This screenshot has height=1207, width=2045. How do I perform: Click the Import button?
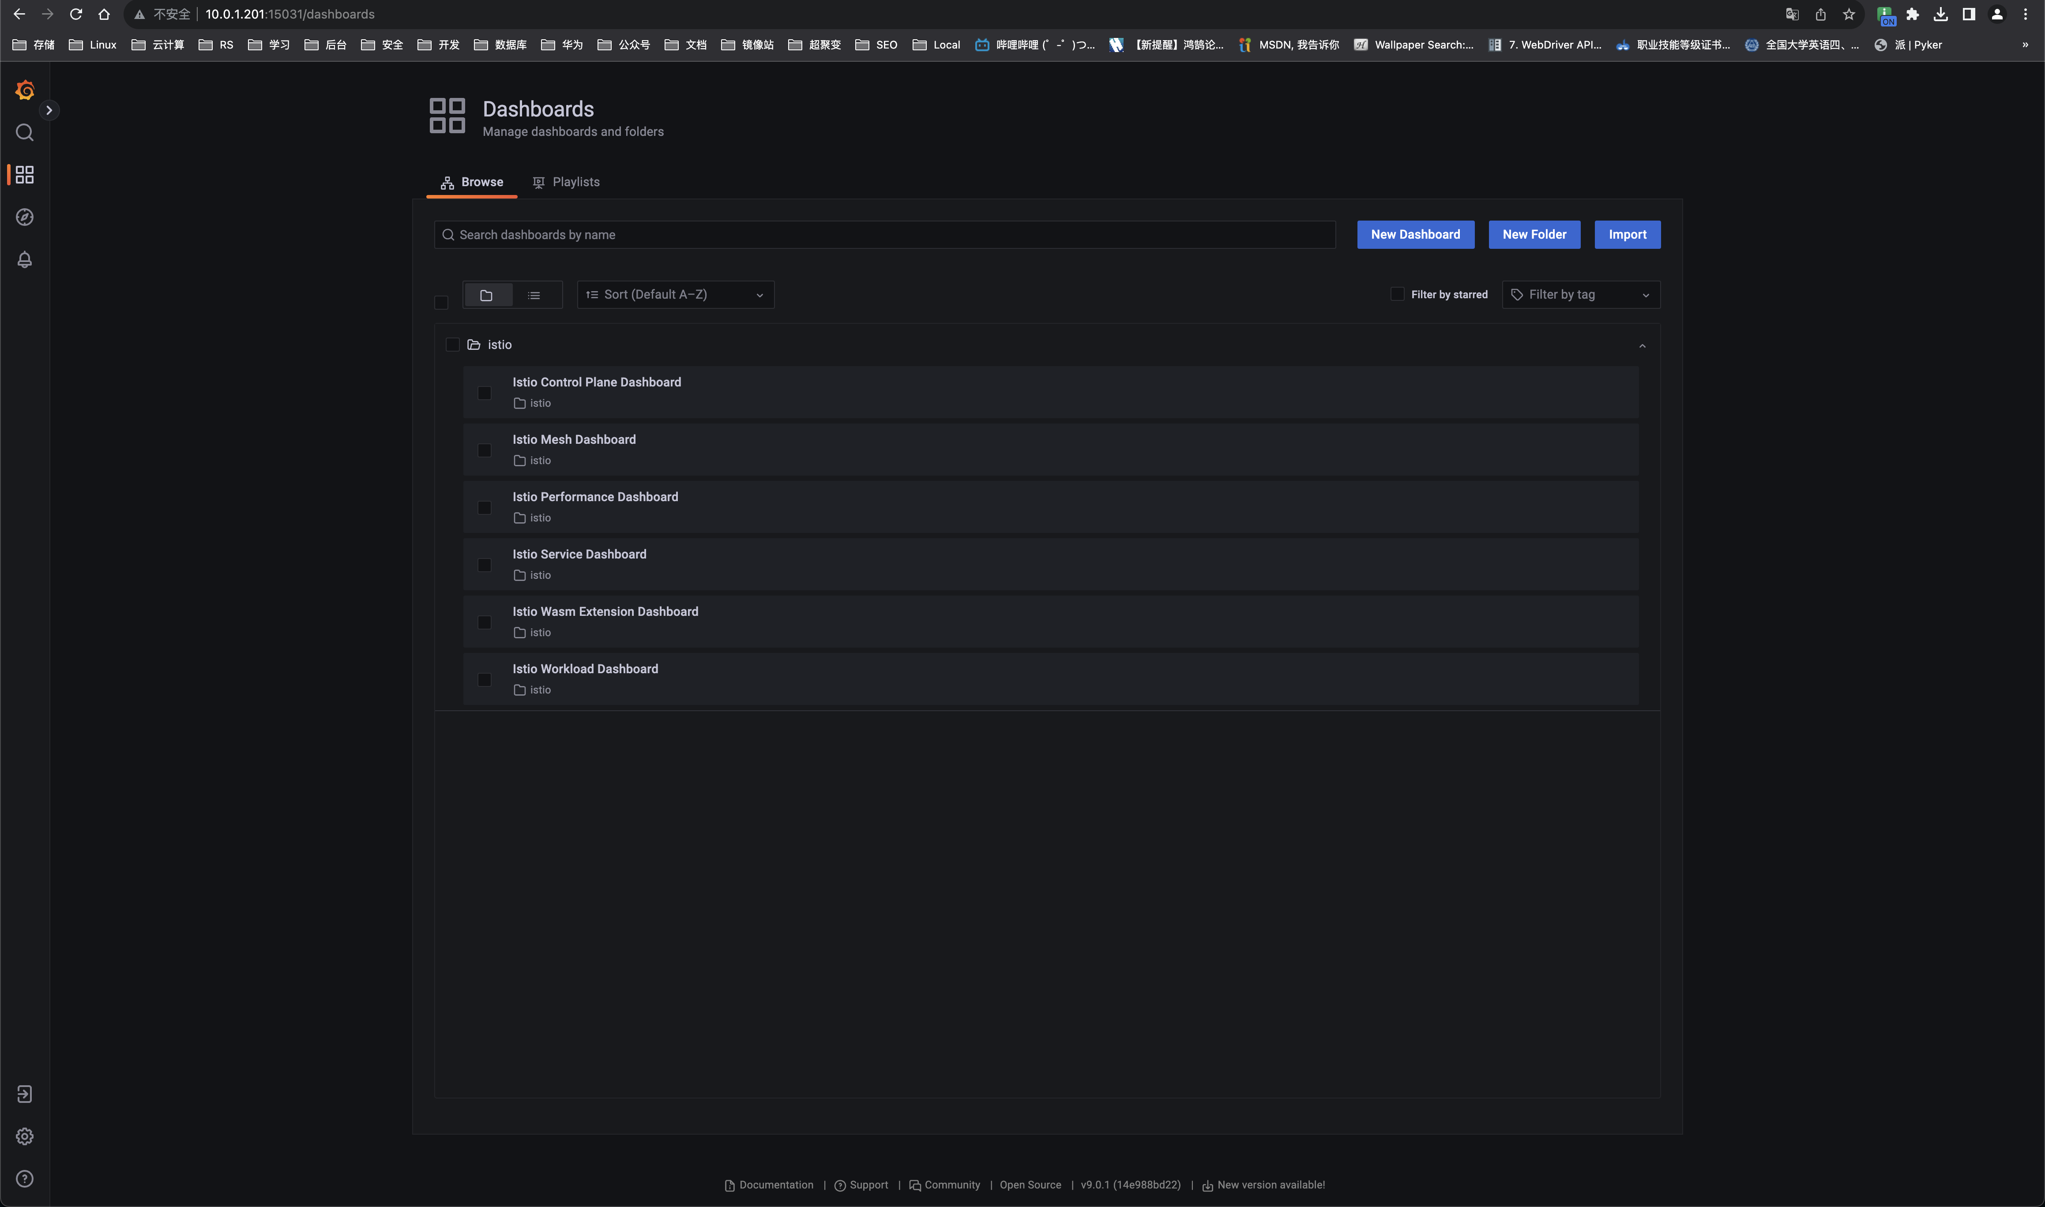1627,234
